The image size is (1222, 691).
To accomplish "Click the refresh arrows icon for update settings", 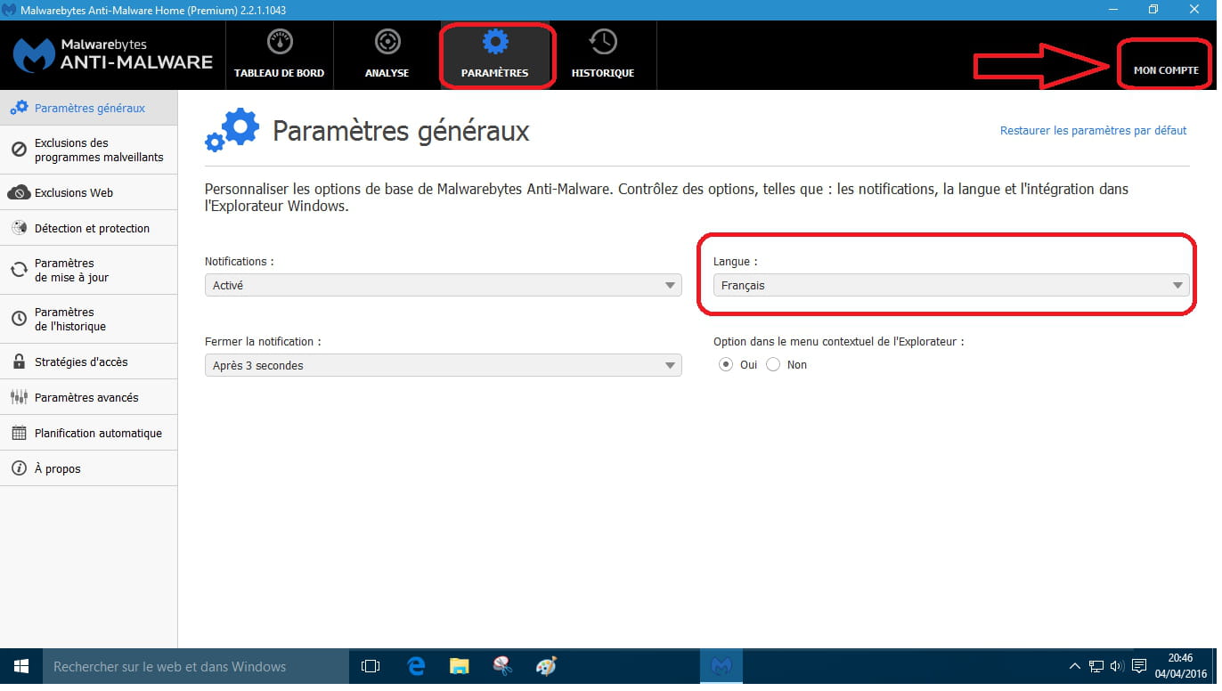I will (x=19, y=271).
